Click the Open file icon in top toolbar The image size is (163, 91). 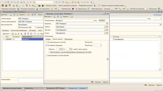pyautogui.click(x=6, y=2)
